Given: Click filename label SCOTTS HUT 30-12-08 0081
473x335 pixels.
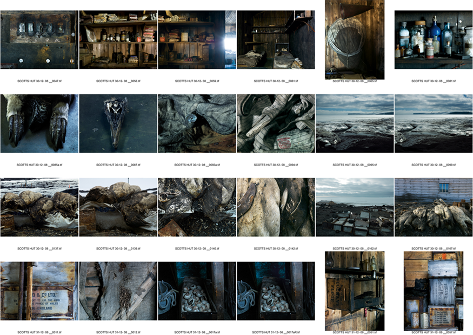Looking at the screenshot, I should (x=434, y=81).
